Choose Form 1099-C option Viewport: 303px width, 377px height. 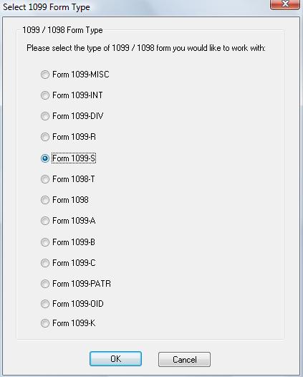click(45, 263)
